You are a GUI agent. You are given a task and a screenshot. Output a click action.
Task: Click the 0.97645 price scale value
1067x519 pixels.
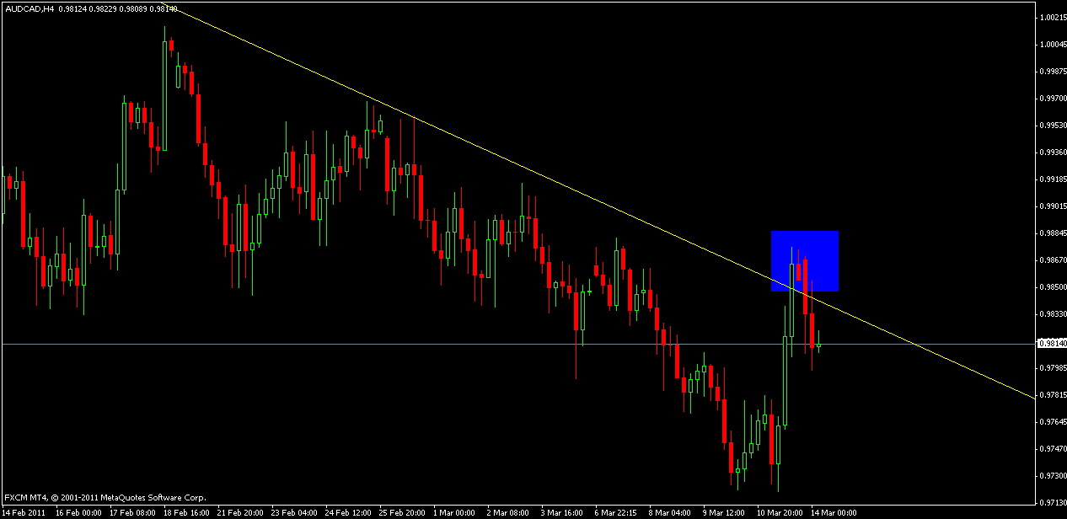[1050, 422]
